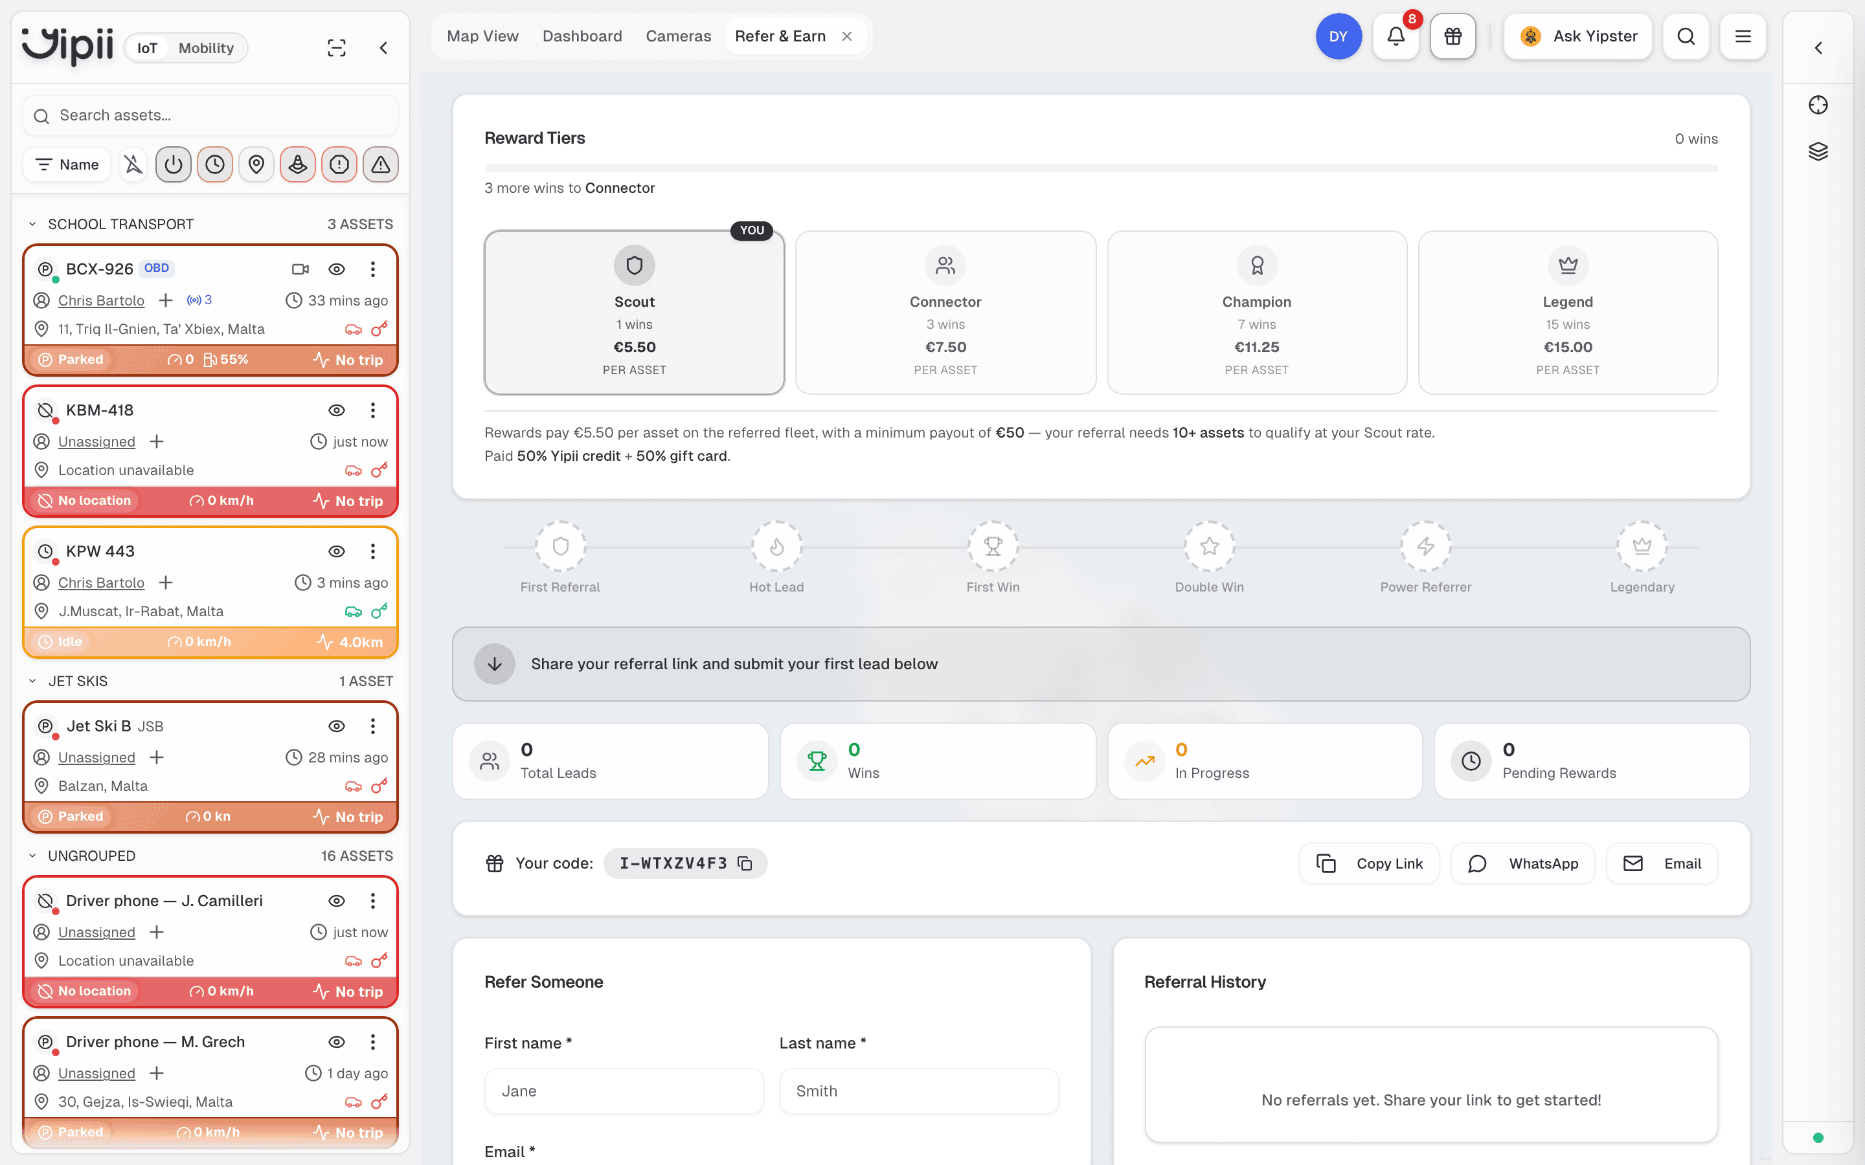Image resolution: width=1865 pixels, height=1165 pixels.
Task: Open options menu for KBM-418
Action: (x=373, y=410)
